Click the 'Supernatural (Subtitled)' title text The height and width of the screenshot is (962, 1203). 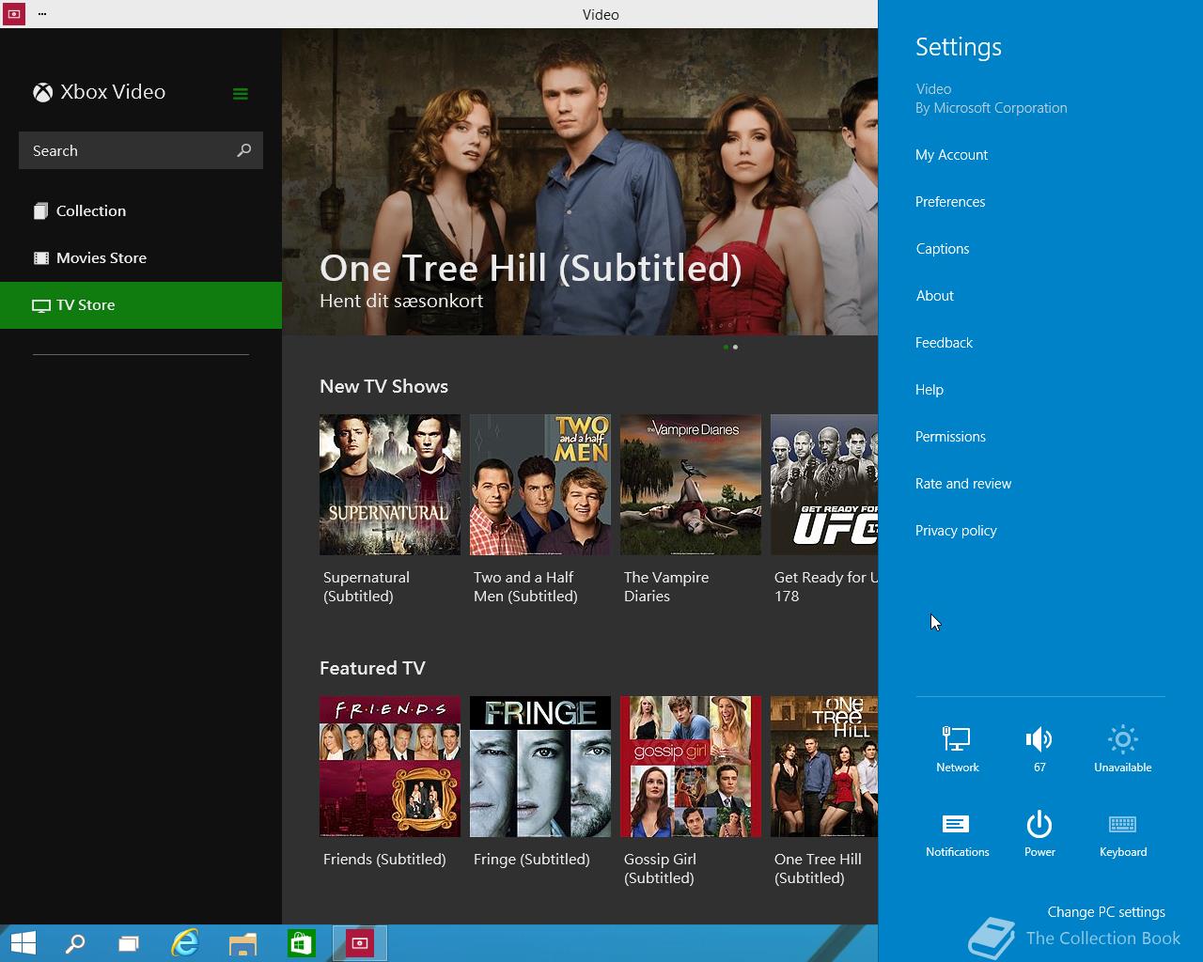[x=367, y=587]
